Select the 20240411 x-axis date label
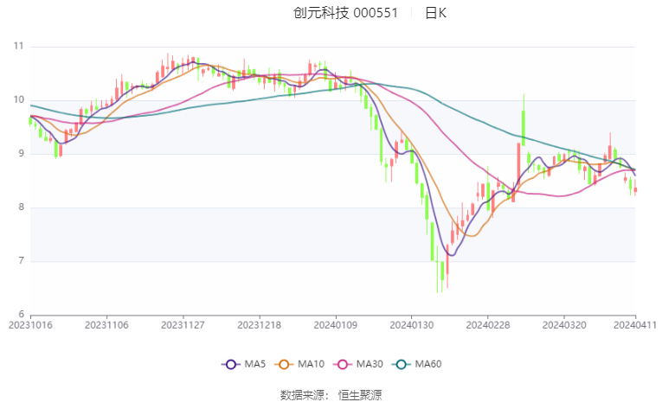The height and width of the screenshot is (402, 662). click(635, 325)
